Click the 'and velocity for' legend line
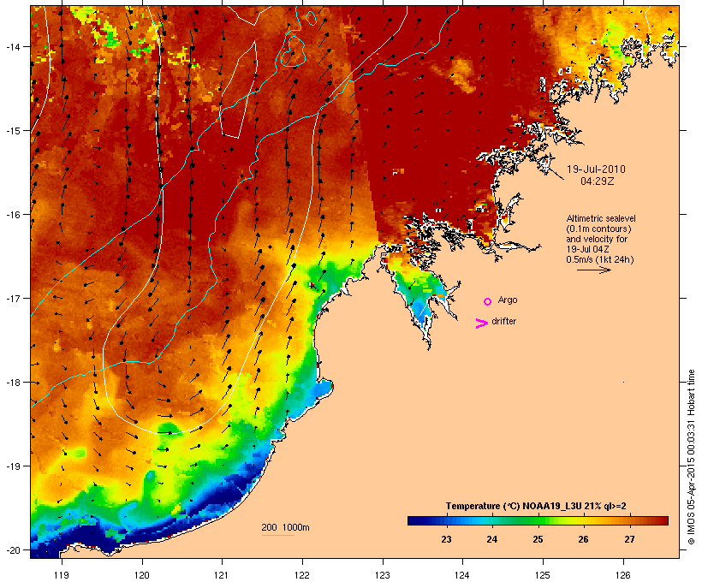Image resolution: width=702 pixels, height=582 pixels. point(597,239)
